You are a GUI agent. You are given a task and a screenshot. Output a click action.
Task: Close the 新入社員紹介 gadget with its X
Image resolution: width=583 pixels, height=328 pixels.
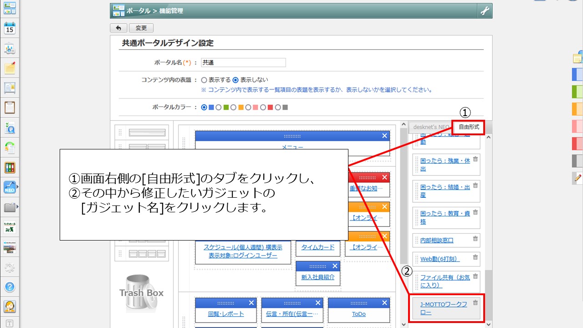[x=335, y=266]
